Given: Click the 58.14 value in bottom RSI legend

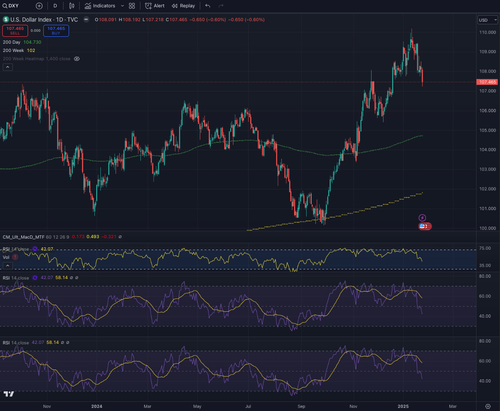Looking at the screenshot, I should point(52,342).
